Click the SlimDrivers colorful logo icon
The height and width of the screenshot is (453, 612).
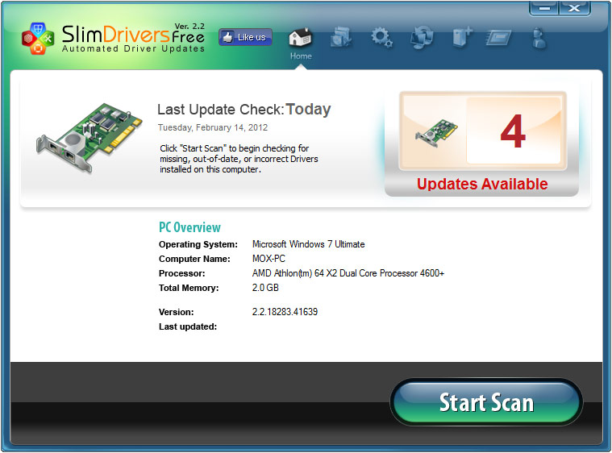[x=38, y=38]
